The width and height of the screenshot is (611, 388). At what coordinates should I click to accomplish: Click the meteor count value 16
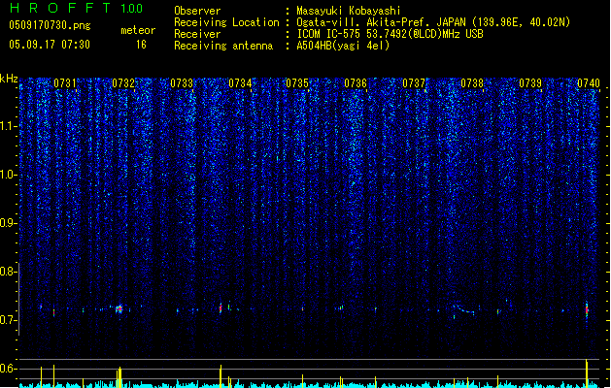(141, 45)
